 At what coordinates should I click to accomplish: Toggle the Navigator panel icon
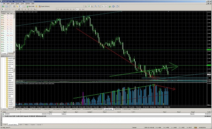[x=17, y=6]
